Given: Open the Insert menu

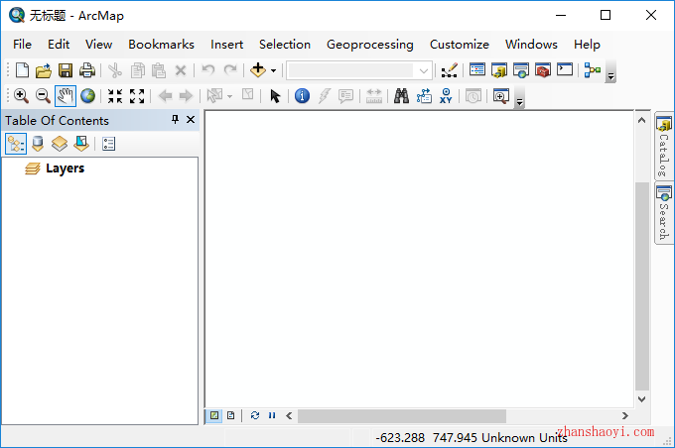Looking at the screenshot, I should point(227,45).
